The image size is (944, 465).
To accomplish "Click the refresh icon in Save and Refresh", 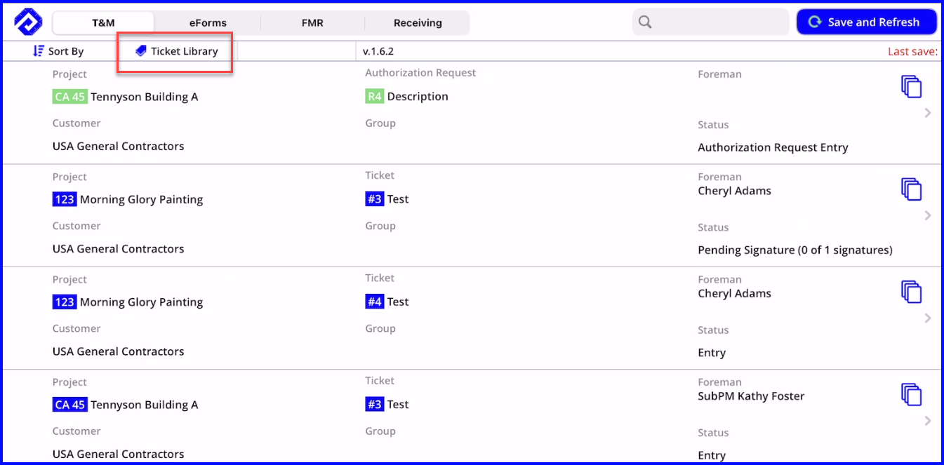I will coord(815,22).
